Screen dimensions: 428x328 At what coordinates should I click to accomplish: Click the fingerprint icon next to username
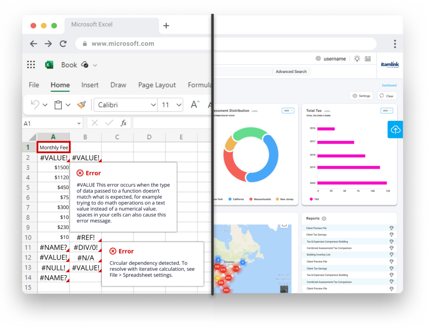tap(318, 58)
